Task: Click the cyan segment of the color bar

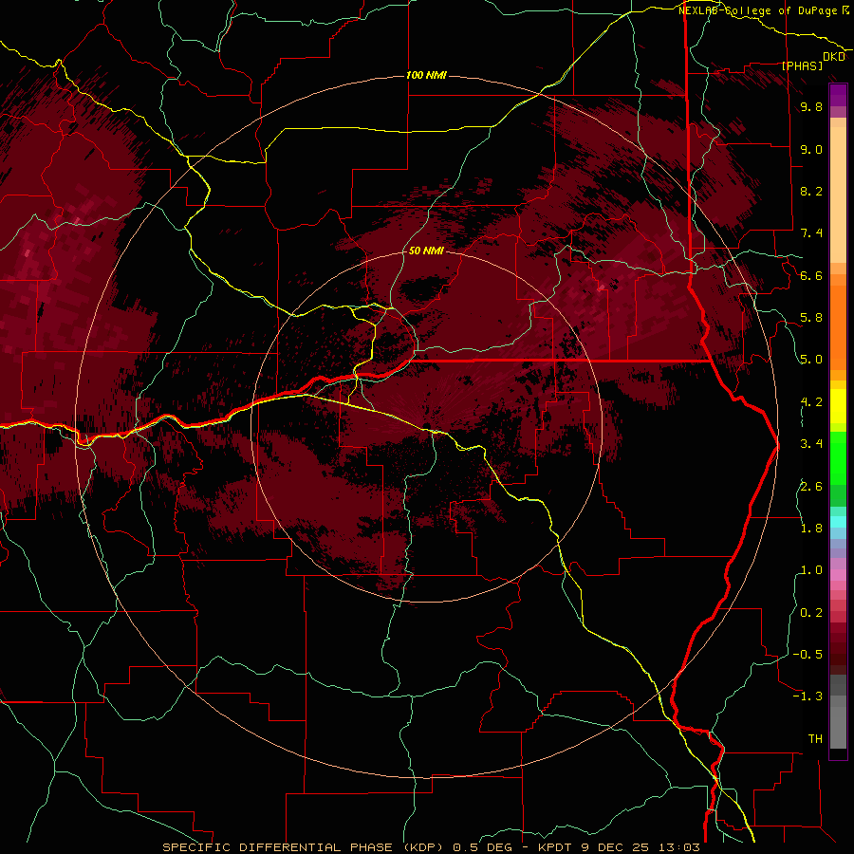Action: [838, 522]
